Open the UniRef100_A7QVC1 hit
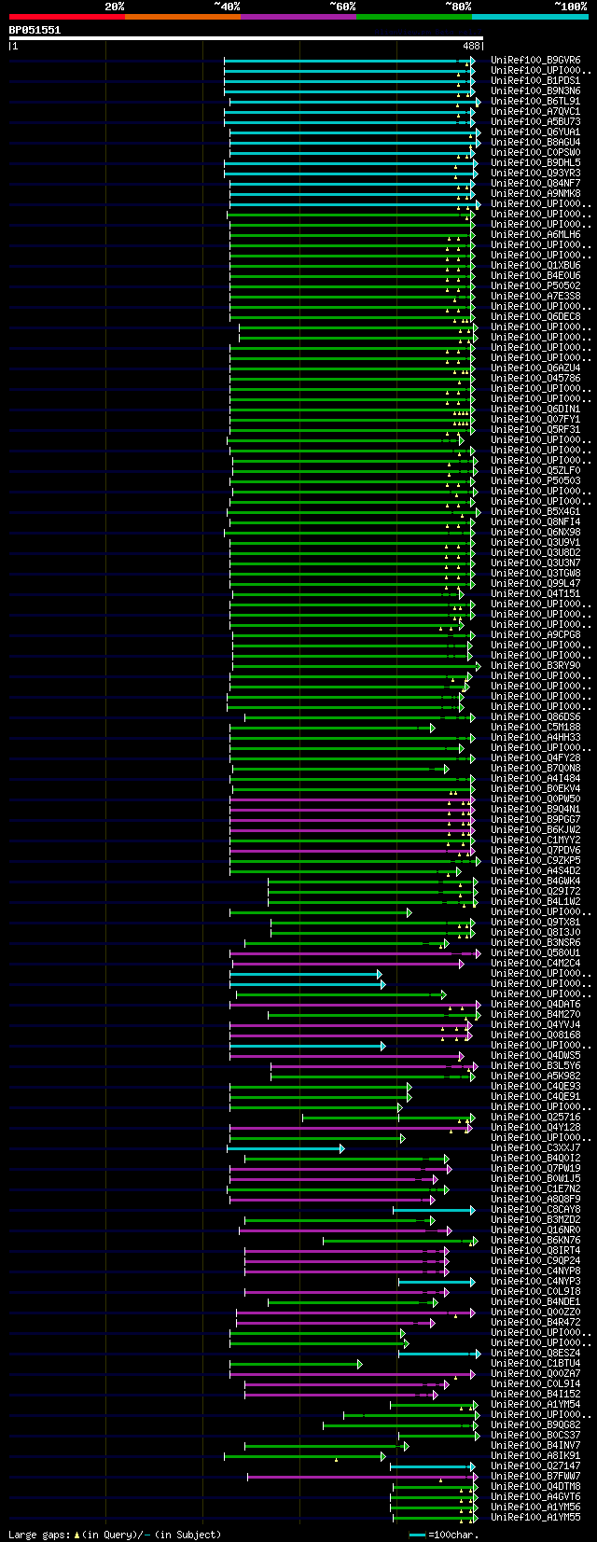This screenshot has height=1542, width=597. pyautogui.click(x=535, y=111)
